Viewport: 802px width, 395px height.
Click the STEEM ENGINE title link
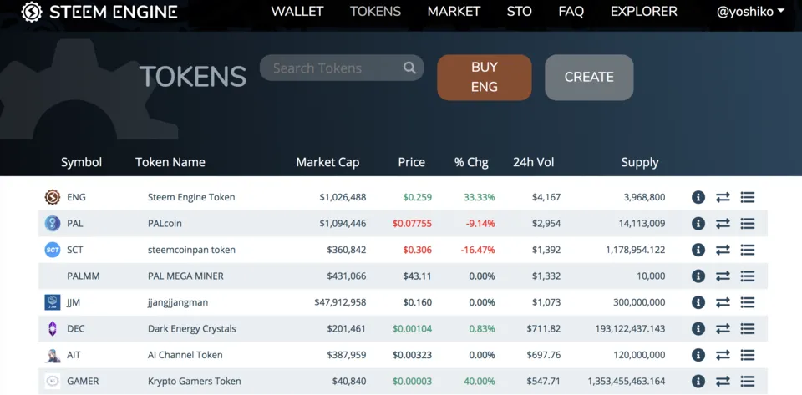click(114, 12)
